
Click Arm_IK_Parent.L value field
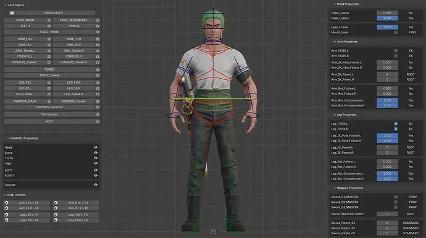387,74
